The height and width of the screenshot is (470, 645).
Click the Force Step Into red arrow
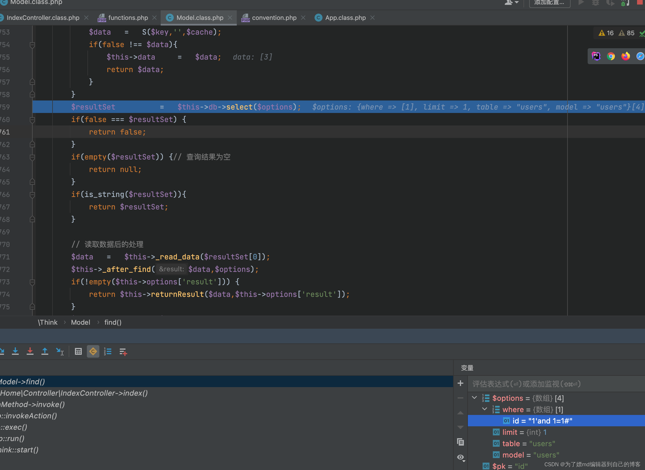coord(30,352)
